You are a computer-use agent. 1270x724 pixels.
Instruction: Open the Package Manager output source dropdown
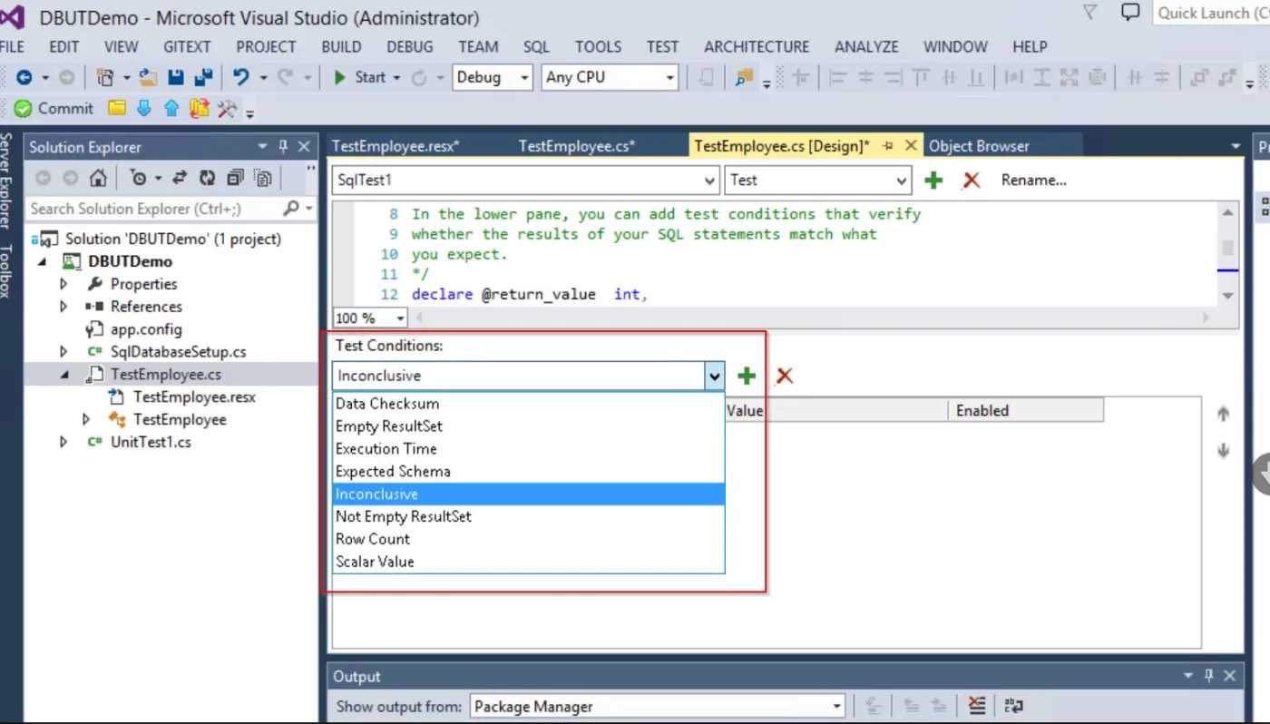pyautogui.click(x=658, y=707)
